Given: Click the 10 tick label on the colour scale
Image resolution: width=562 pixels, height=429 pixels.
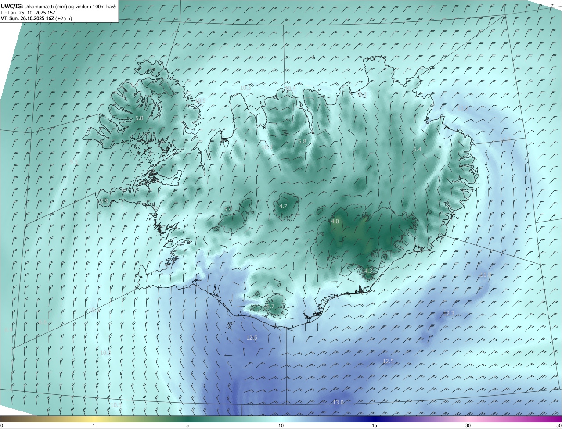Looking at the screenshot, I should pos(281,425).
